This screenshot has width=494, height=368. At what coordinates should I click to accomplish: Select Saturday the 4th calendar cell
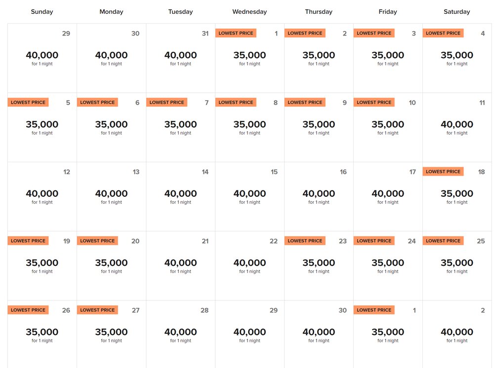pyautogui.click(x=456, y=59)
